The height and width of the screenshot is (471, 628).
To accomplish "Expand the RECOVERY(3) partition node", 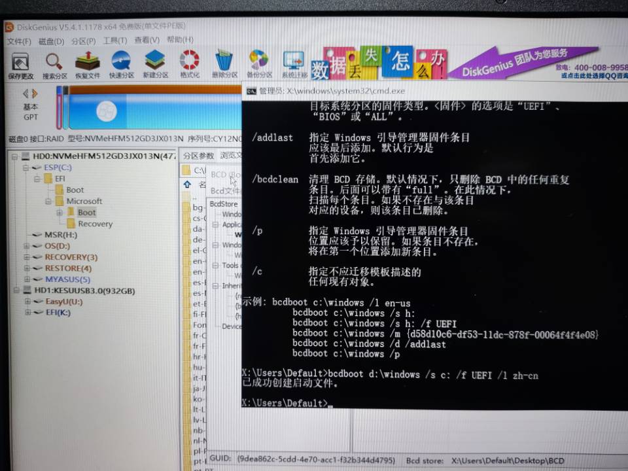I will point(27,257).
